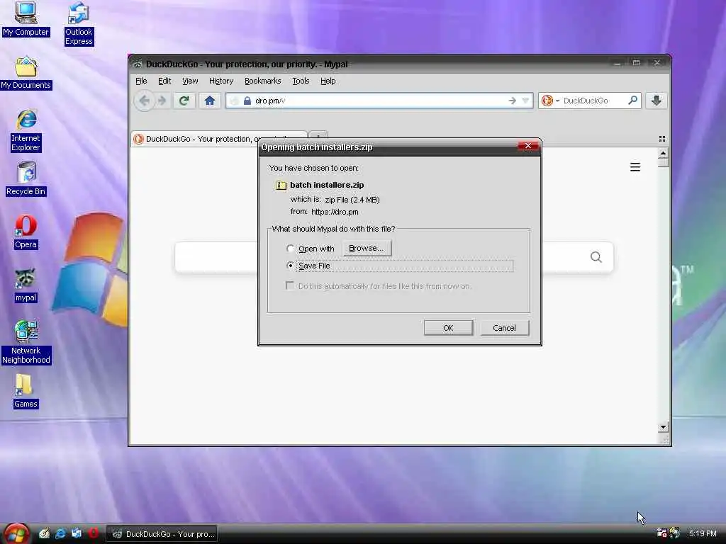Screen dimensions: 726x544
Task: Open Outlook Express desktop icon
Action: pyautogui.click(x=79, y=24)
